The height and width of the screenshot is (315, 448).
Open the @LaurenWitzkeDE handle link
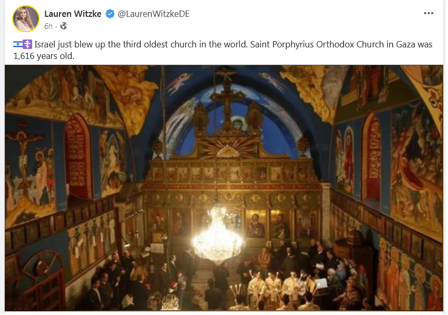tap(154, 14)
